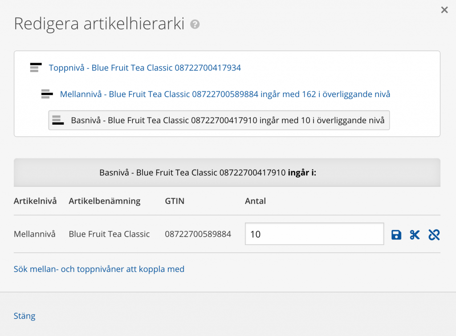Click the Stäng link
456x336 pixels.
tap(24, 316)
